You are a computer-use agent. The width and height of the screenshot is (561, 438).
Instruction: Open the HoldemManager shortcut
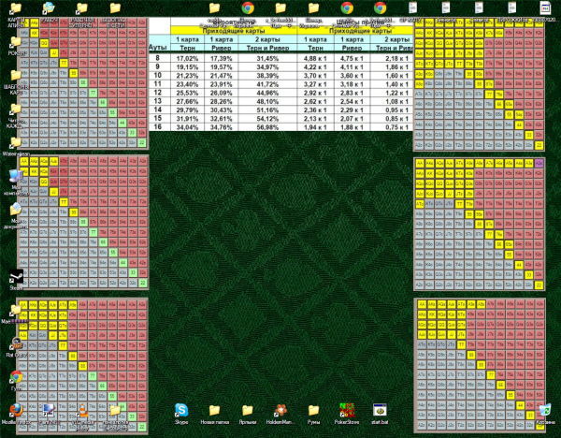click(x=280, y=410)
